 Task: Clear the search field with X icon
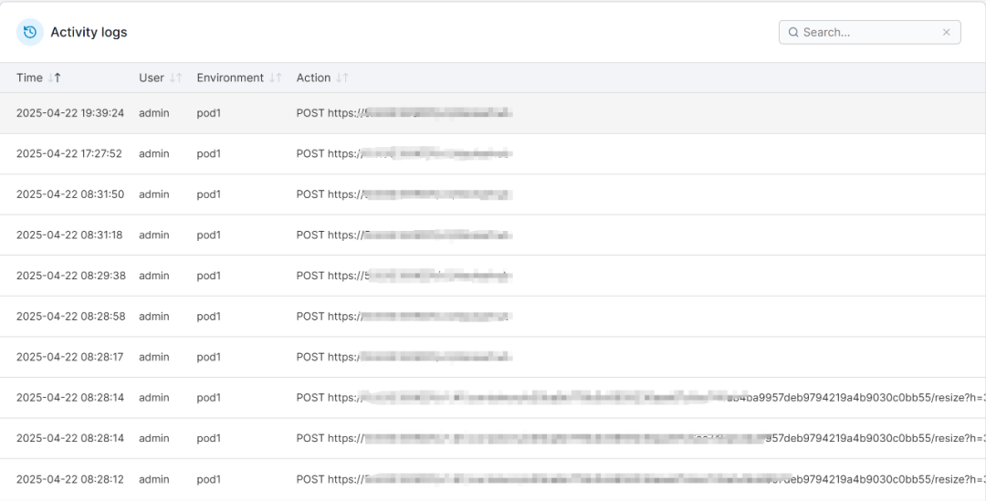947,33
